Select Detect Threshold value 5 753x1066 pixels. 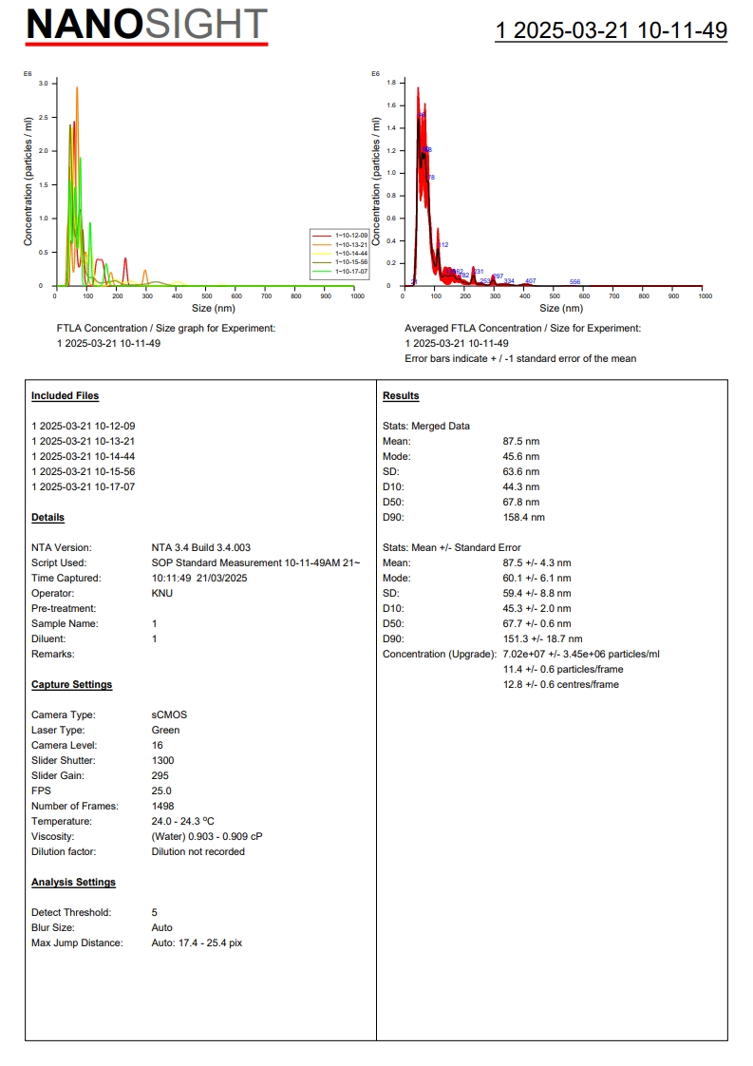(154, 912)
